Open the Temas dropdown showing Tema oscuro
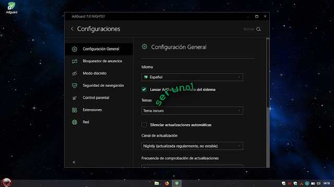The width and height of the screenshot is (334, 187). pyautogui.click(x=192, y=111)
